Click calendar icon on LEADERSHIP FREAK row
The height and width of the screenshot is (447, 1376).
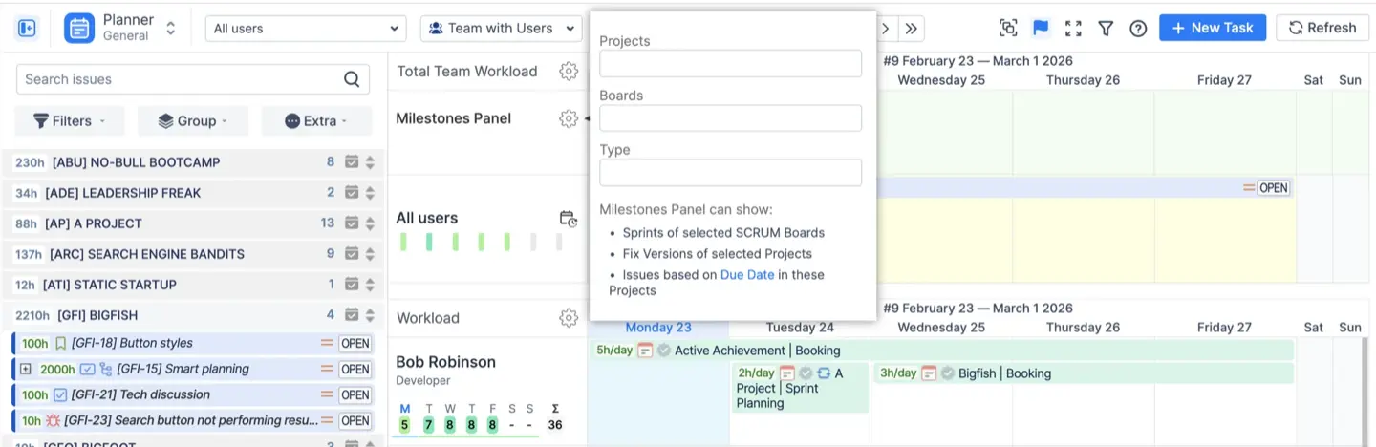(x=352, y=193)
